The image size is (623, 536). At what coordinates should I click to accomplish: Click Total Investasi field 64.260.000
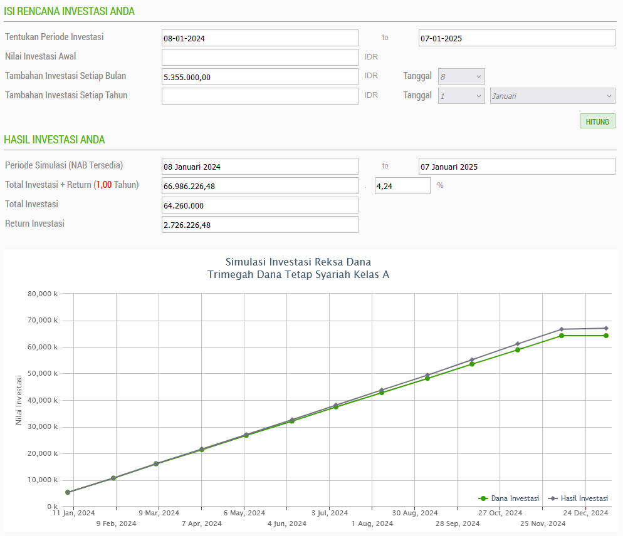point(260,205)
